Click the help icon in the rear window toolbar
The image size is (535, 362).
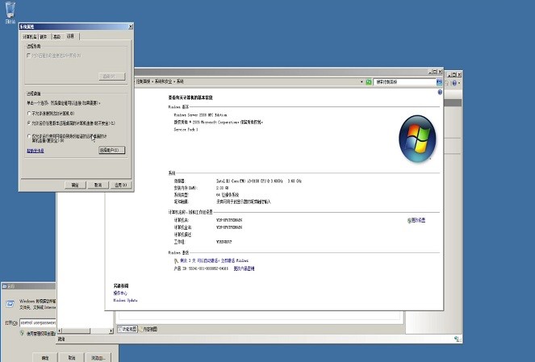tap(454, 83)
